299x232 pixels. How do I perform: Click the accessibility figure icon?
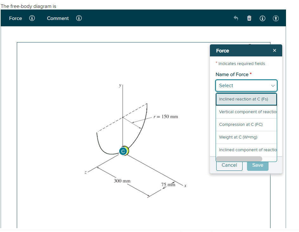[x=276, y=18]
